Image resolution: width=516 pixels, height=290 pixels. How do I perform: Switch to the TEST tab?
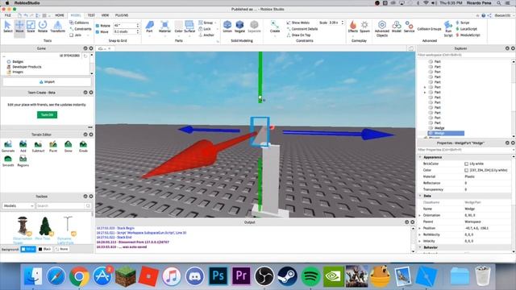(x=91, y=15)
